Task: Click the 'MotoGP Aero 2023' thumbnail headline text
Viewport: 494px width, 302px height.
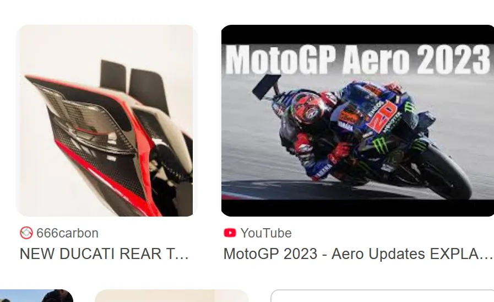Action: point(357,60)
